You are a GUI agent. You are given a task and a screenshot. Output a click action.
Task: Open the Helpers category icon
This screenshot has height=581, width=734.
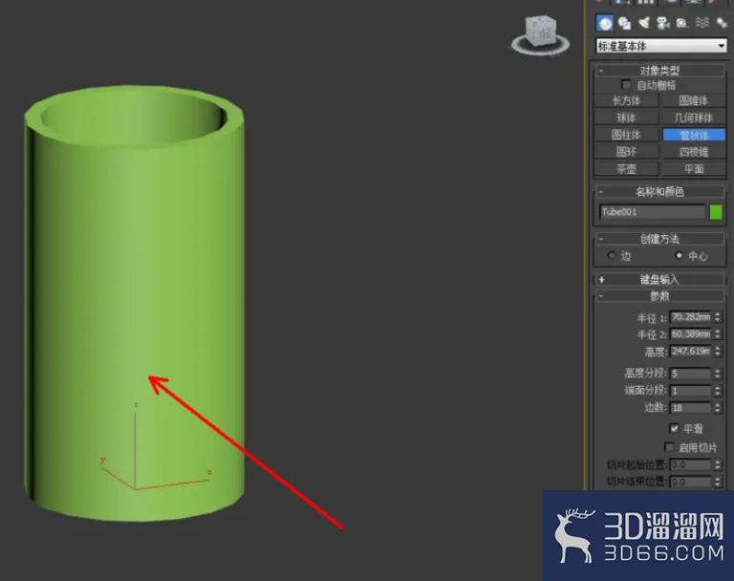point(682,23)
